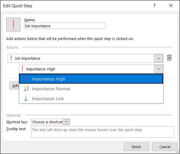This screenshot has width=180, height=154.
Task: Select Importance: High from the list
Action: click(91, 79)
